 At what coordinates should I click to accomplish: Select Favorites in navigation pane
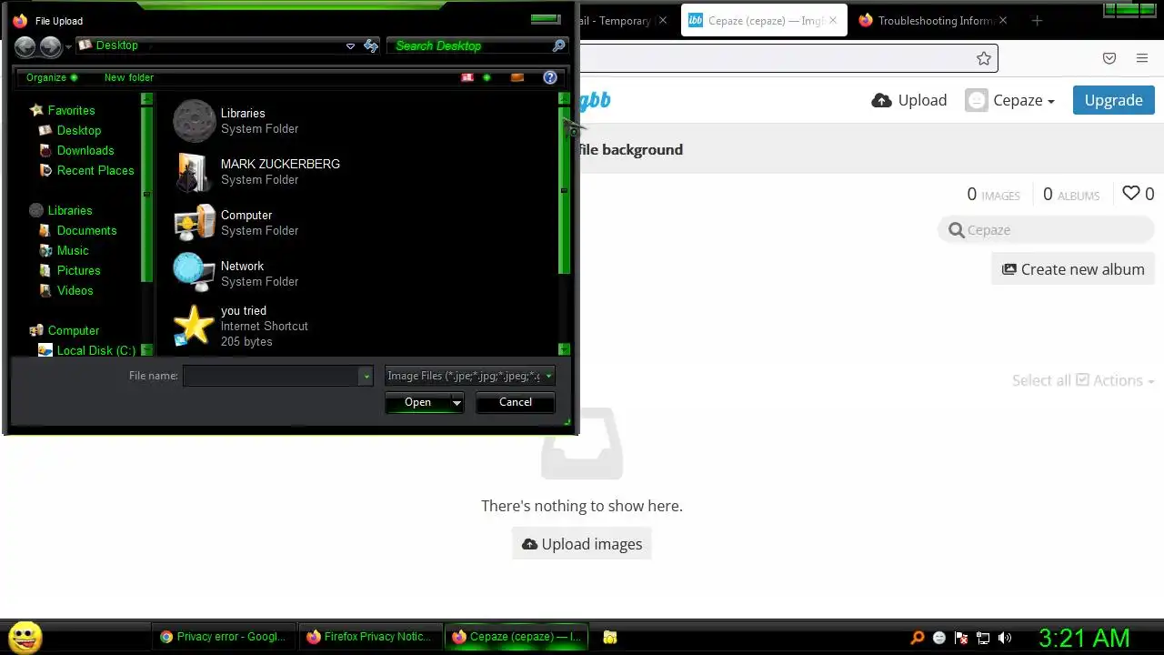coord(71,110)
